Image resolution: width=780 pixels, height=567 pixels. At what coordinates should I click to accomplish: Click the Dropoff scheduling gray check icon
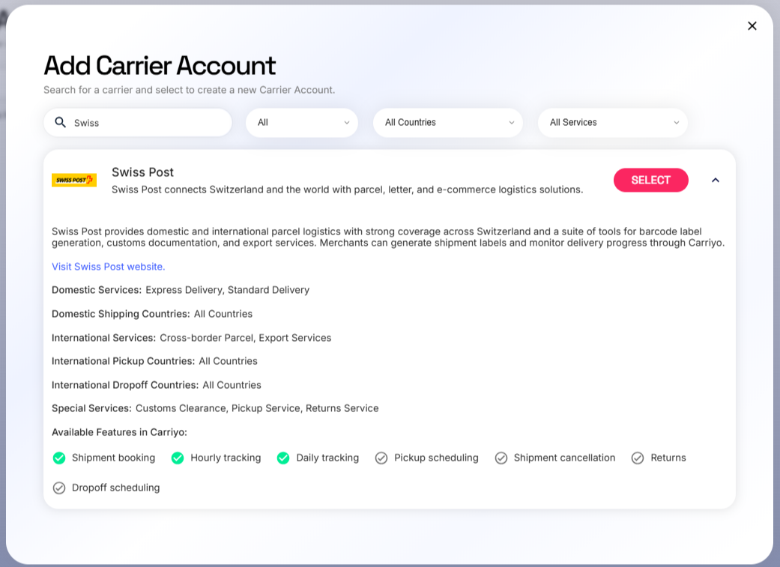tap(59, 488)
